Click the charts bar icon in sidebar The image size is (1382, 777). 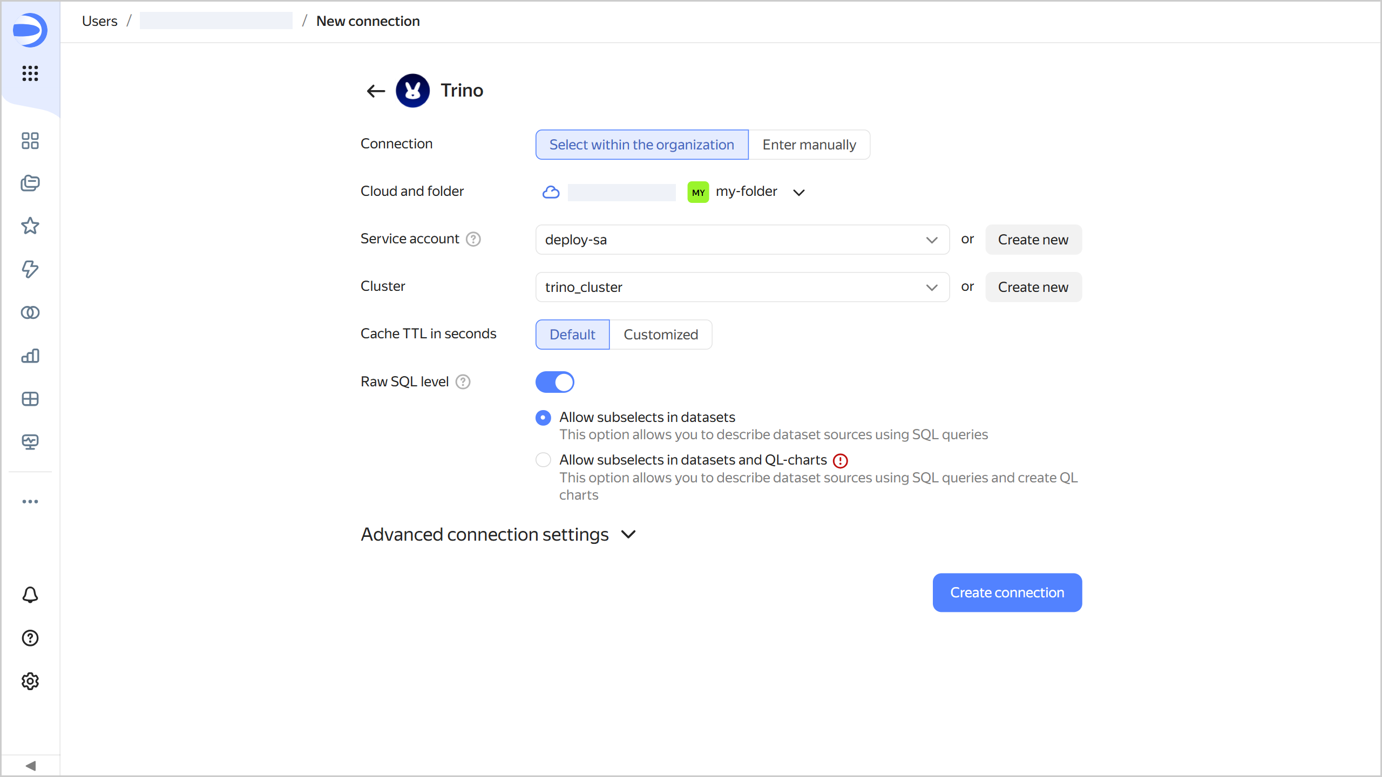tap(30, 356)
